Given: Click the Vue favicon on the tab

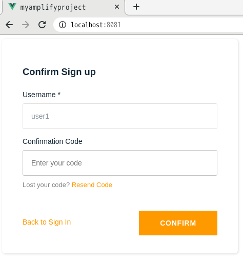Looking at the screenshot, I should [x=12, y=7].
